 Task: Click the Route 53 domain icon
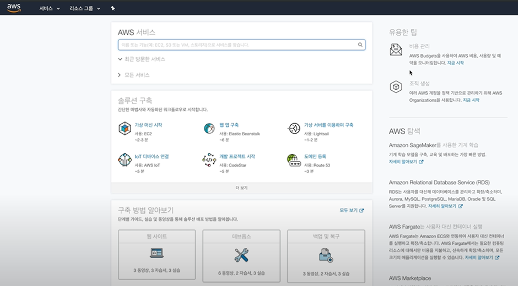[294, 160]
